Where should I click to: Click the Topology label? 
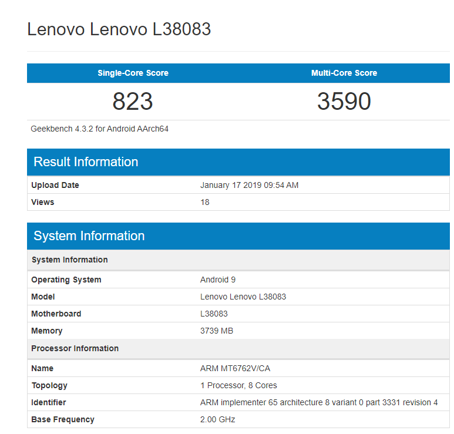[49, 385]
